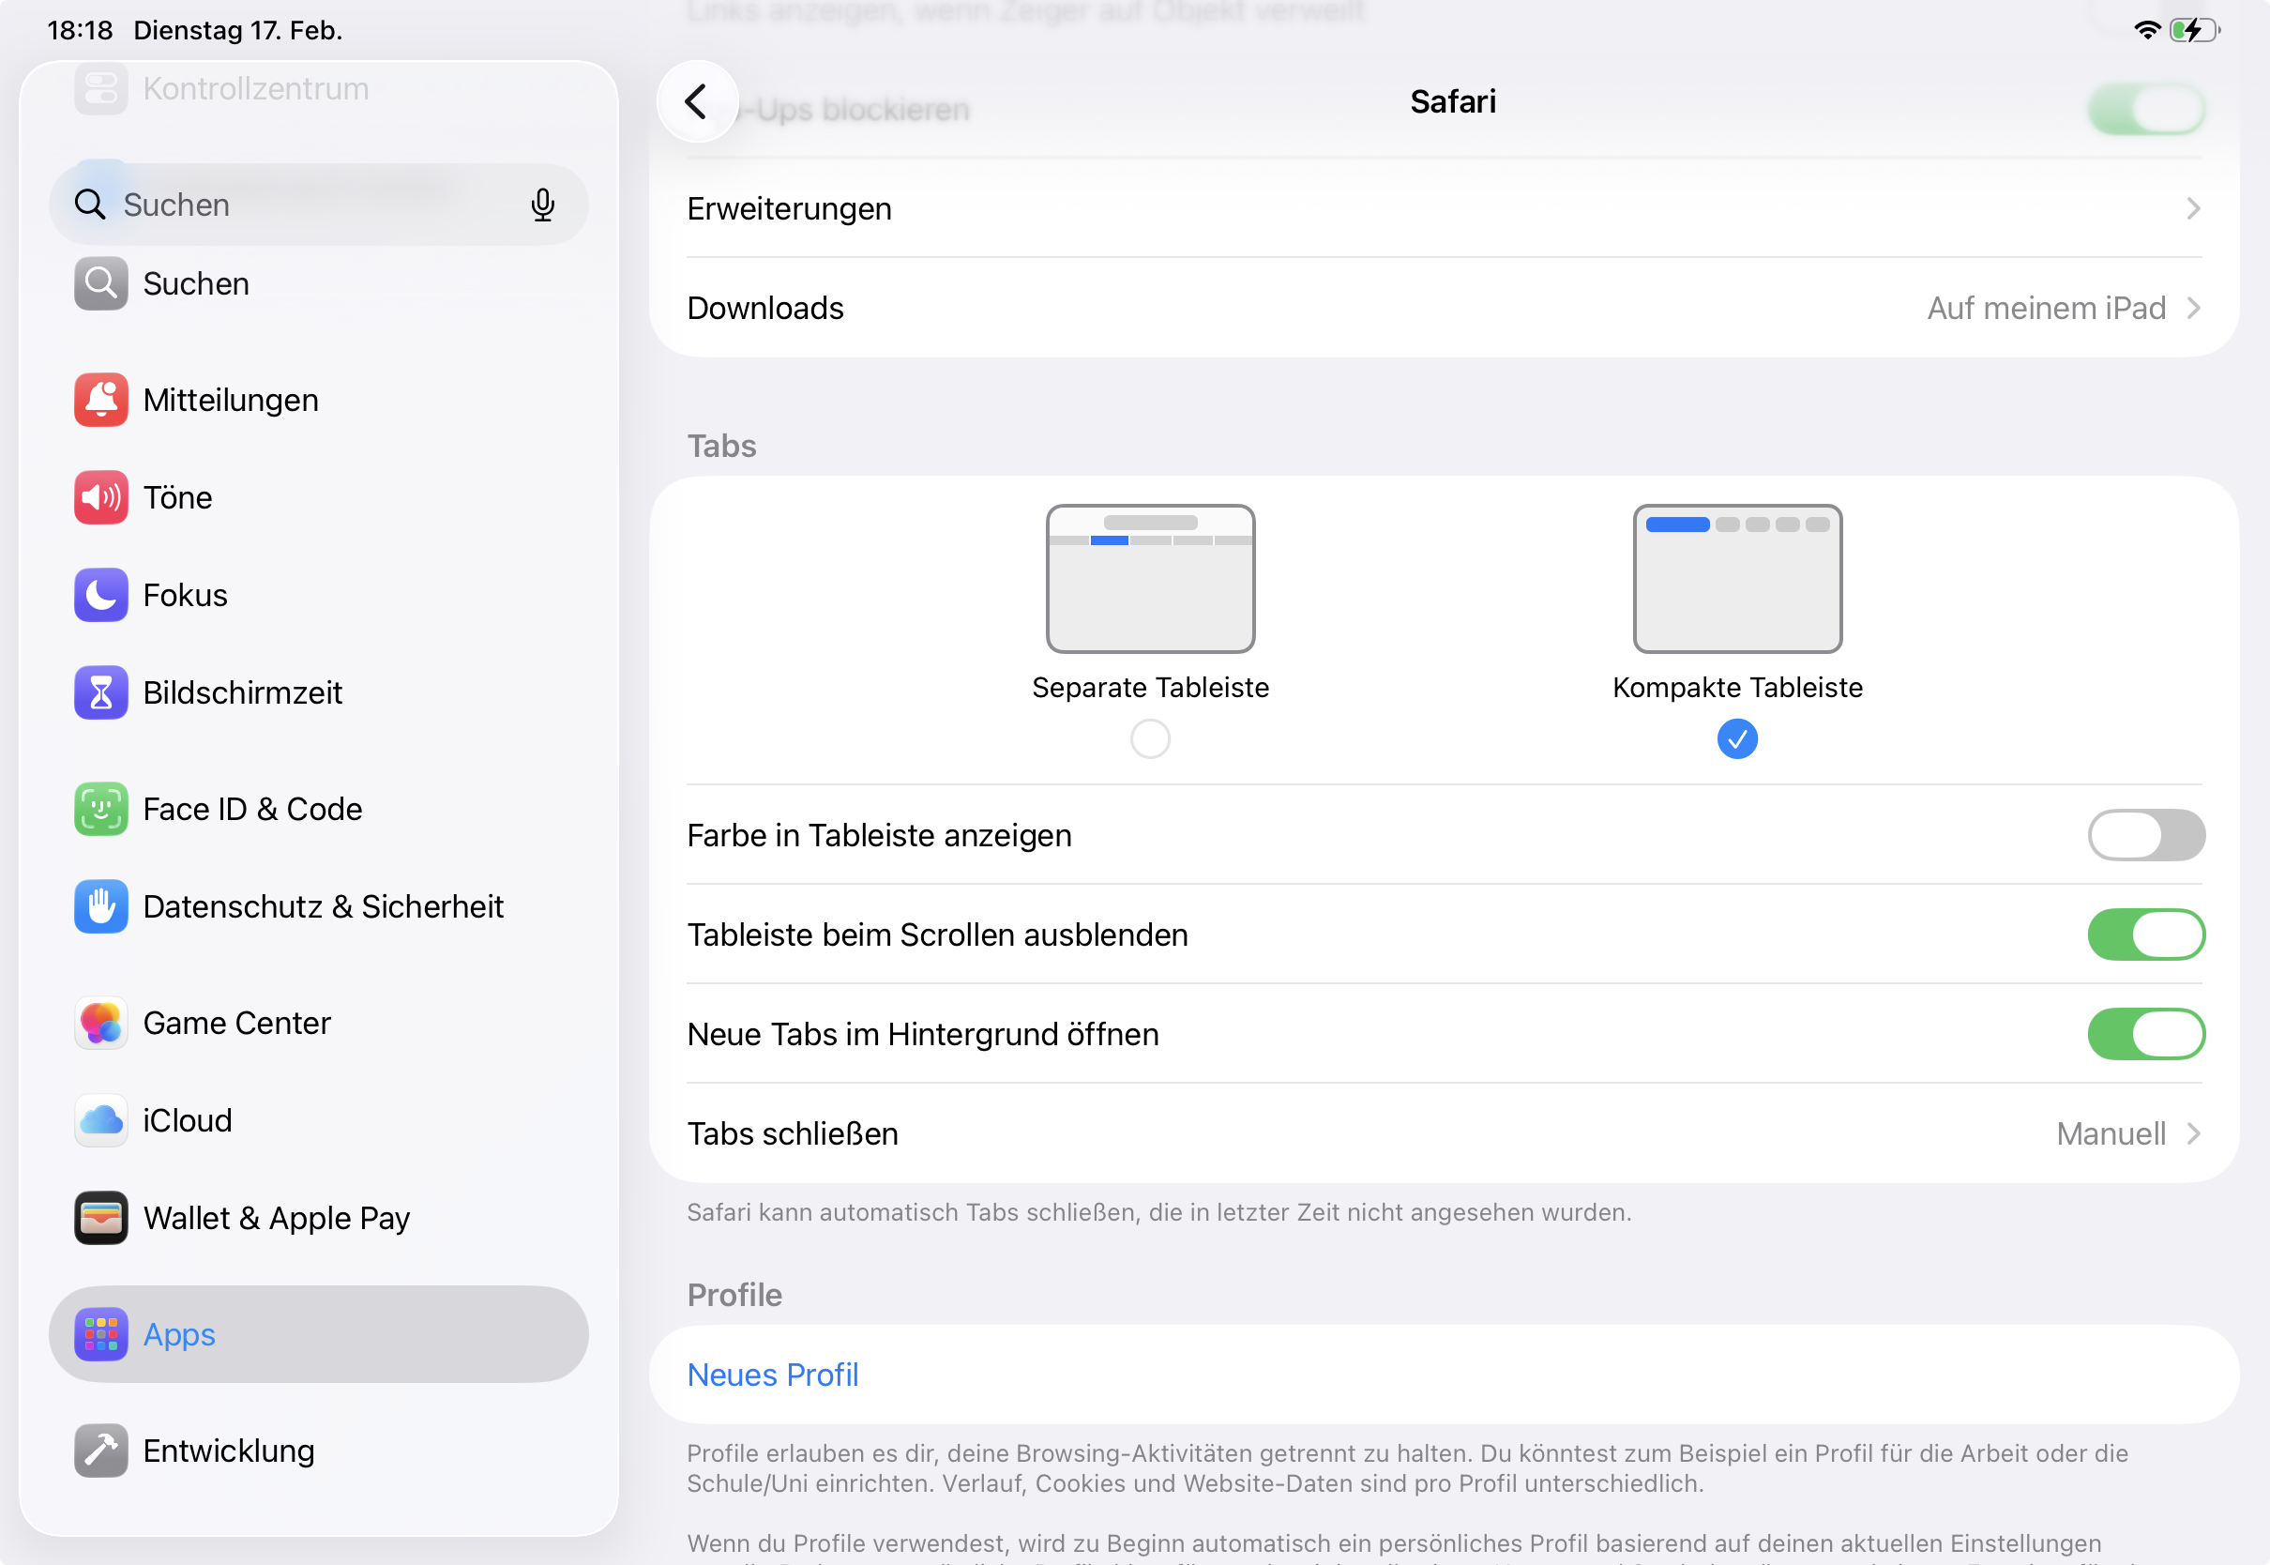The height and width of the screenshot is (1565, 2270).
Task: Enable Farbe in Tableiste anzeigen toggle
Action: 2145,835
